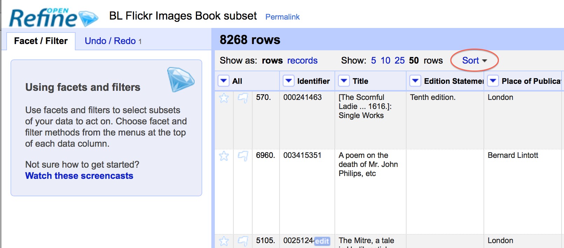Screen dimensions: 564x248
Task: Flag row 6960
Action: coord(243,156)
